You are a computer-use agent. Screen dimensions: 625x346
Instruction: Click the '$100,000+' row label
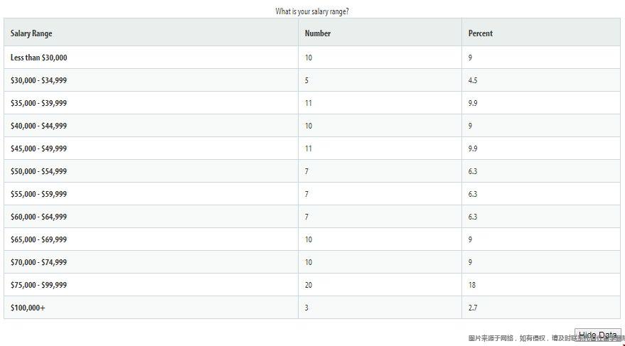pos(28,308)
